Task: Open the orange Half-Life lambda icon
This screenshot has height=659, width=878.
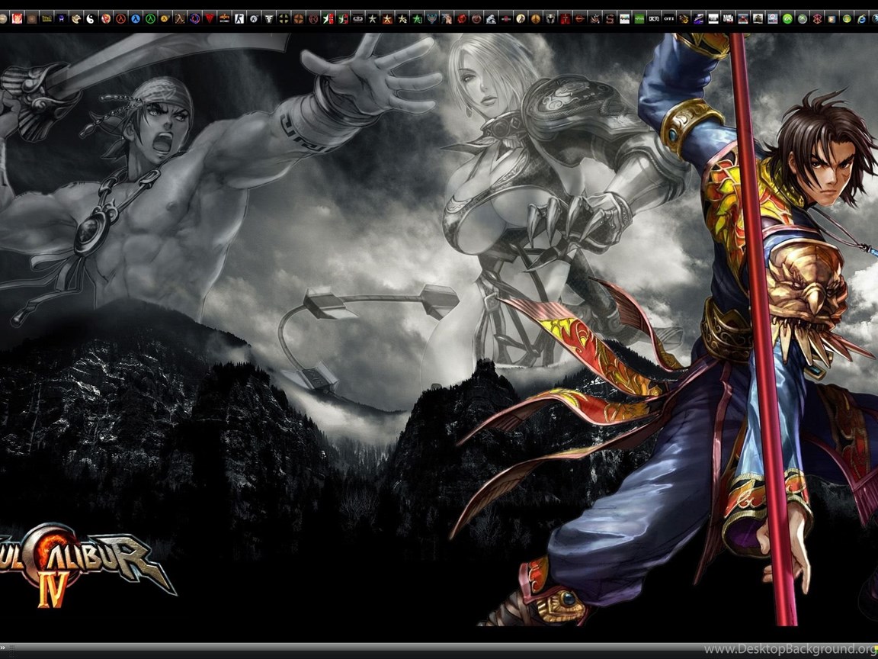Action: coord(120,19)
